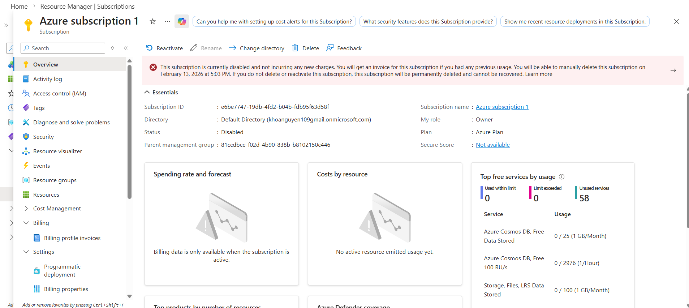Click the Subscription ID value e6be7747-19db…
Image resolution: width=689 pixels, height=308 pixels.
coord(275,107)
